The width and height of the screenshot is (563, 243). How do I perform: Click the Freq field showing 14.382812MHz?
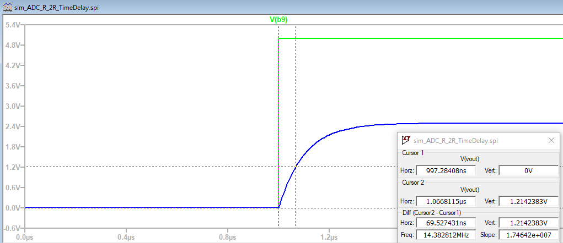445,235
